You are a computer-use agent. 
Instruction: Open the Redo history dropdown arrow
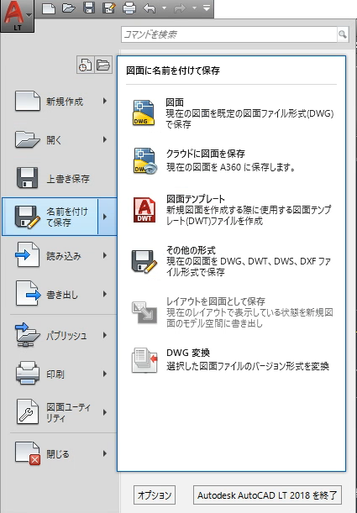point(194,8)
